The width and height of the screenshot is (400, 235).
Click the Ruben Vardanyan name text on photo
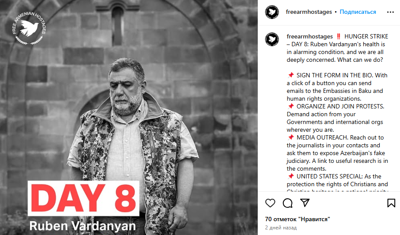tap(83, 226)
